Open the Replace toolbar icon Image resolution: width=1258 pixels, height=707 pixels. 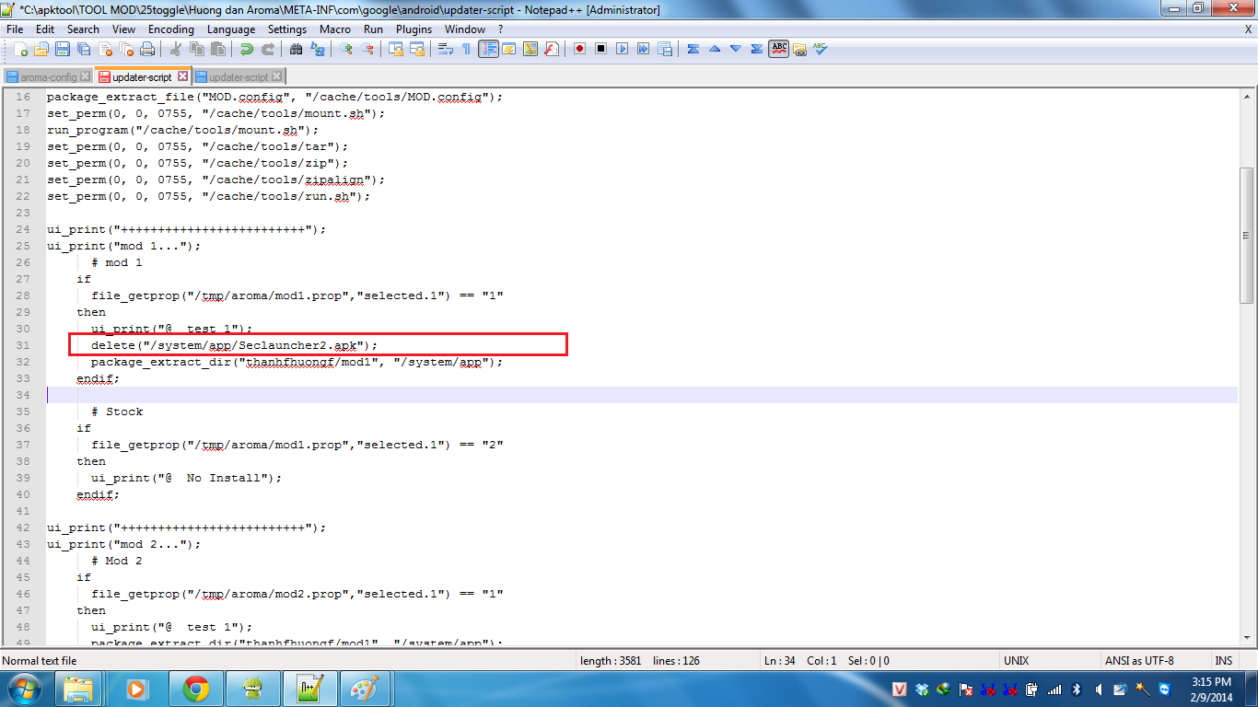(x=317, y=49)
